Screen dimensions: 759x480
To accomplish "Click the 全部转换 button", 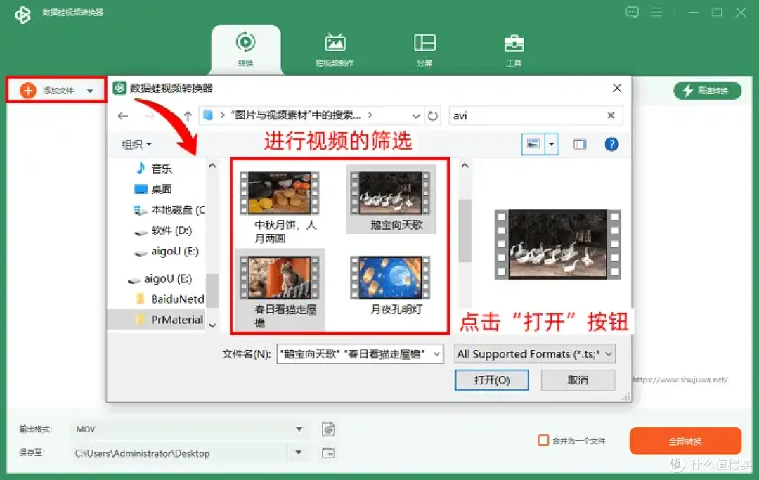I will coord(685,441).
